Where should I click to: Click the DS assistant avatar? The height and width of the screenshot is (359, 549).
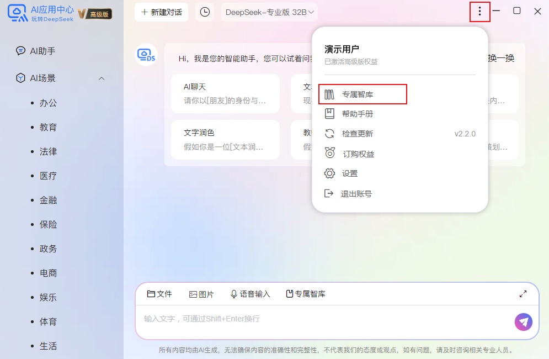click(146, 55)
